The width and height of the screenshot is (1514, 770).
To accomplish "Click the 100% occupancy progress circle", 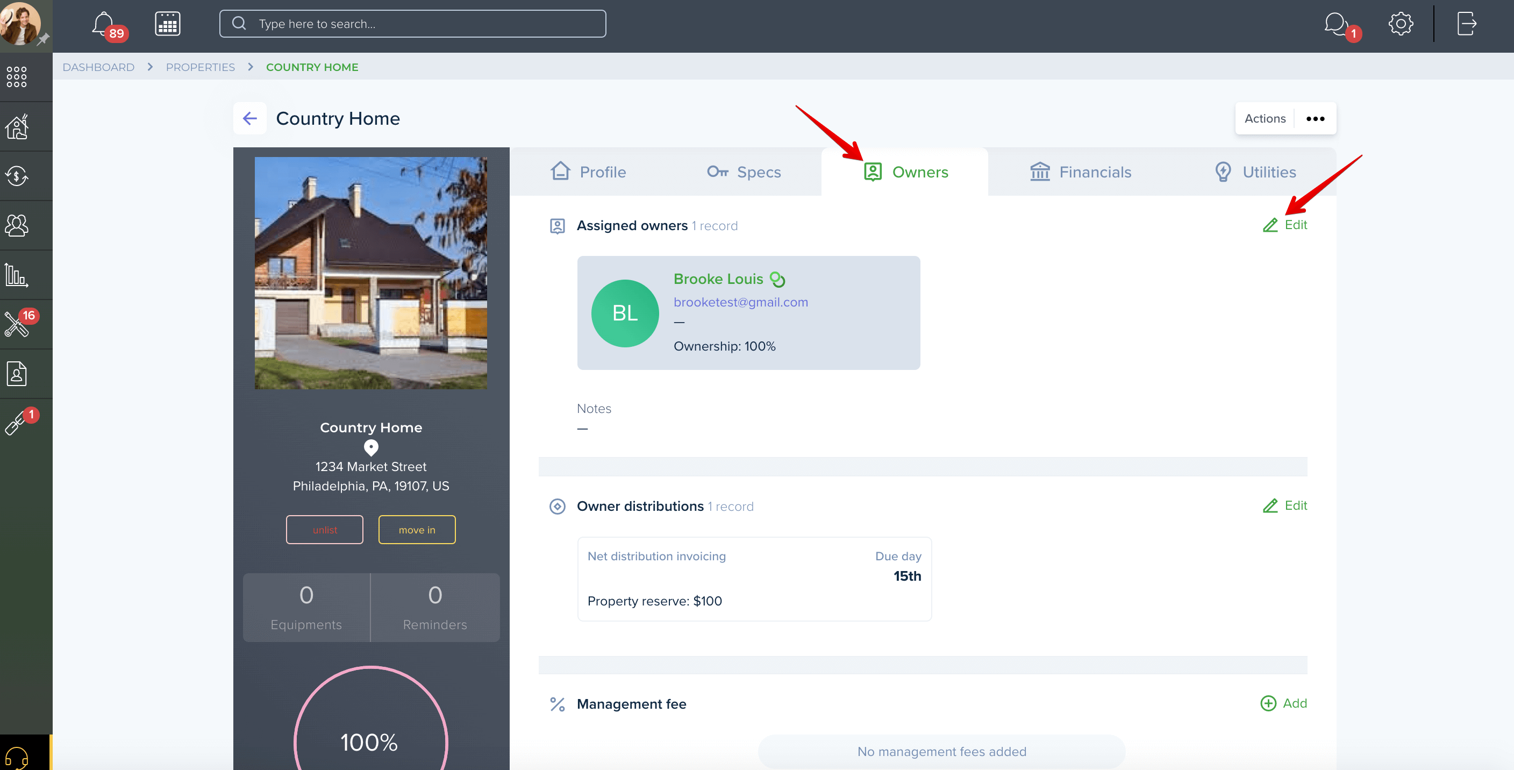I will pyautogui.click(x=371, y=718).
